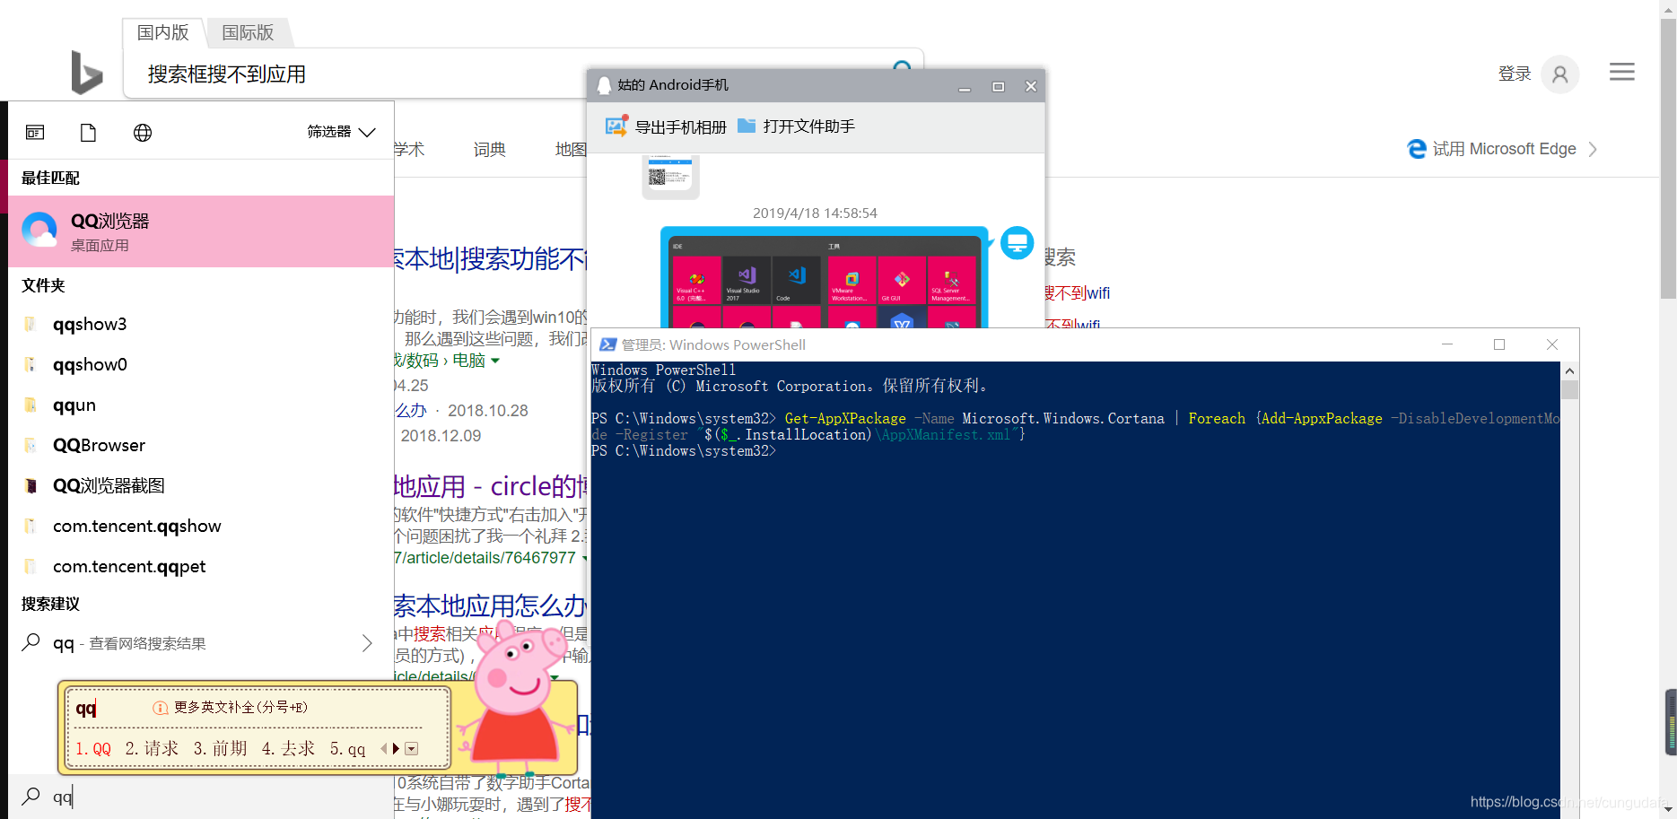Click the export album icon in phone window
This screenshot has width=1677, height=819.
pos(616,126)
